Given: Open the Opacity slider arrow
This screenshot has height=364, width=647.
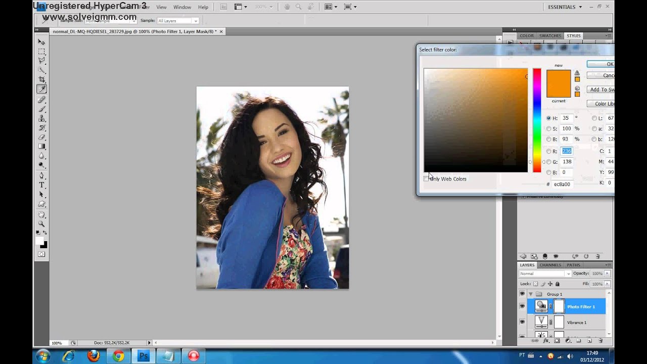Looking at the screenshot, I should click(607, 274).
